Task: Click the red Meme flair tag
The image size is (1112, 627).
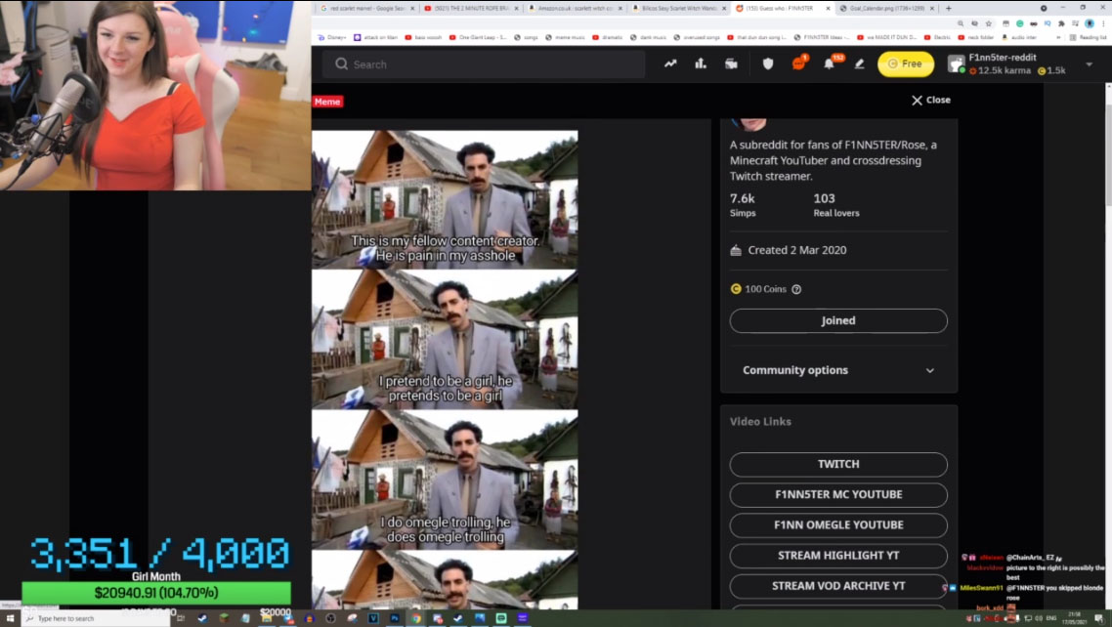Action: pos(327,102)
